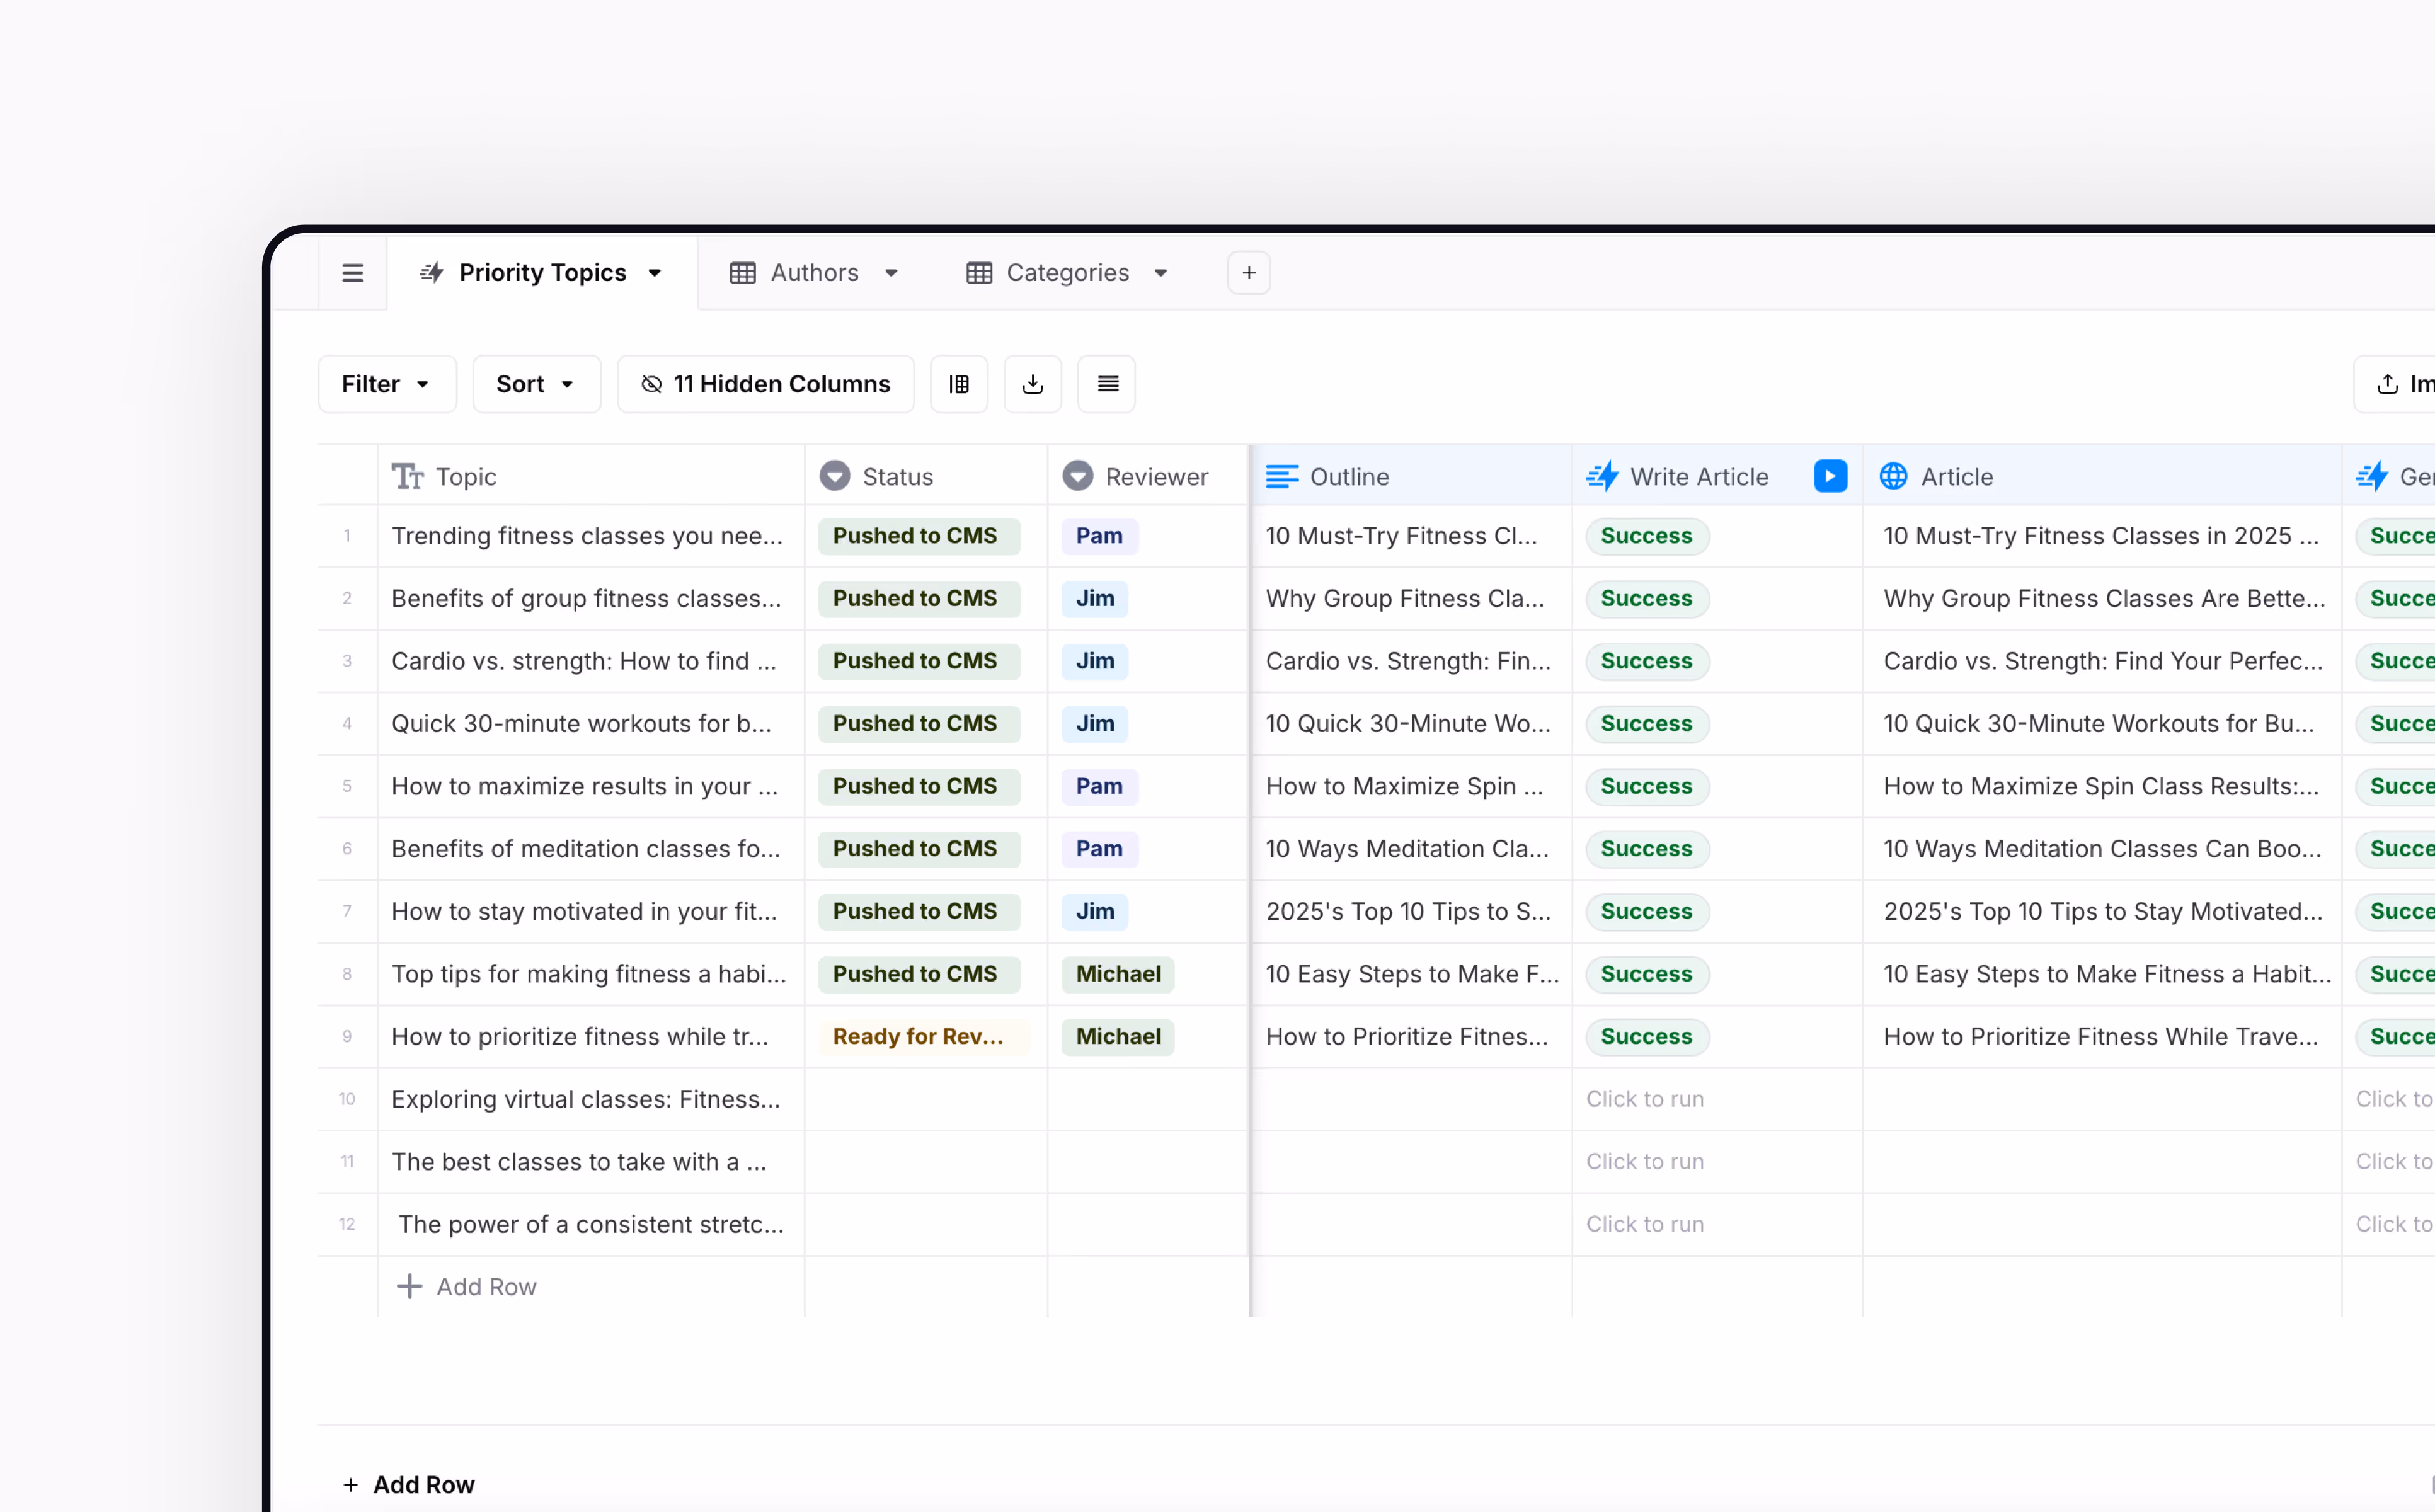Viewport: 2435px width, 1512px height.
Task: Click the Topic text-type column icon
Action: pyautogui.click(x=408, y=477)
